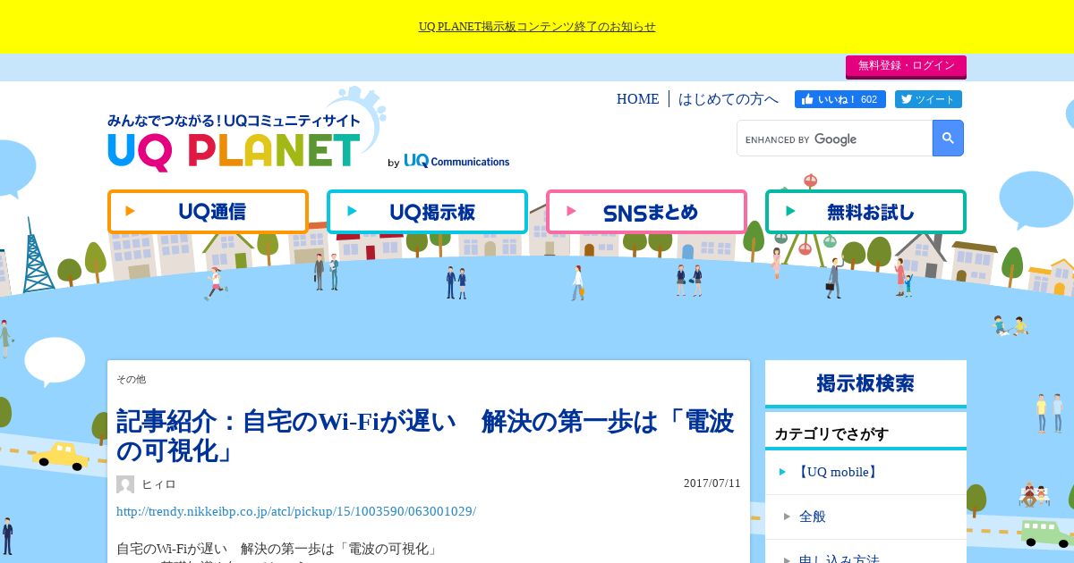Go to HOME link
The height and width of the screenshot is (563, 1074).
point(637,99)
